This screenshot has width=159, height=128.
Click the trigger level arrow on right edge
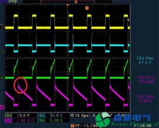tap(128, 20)
